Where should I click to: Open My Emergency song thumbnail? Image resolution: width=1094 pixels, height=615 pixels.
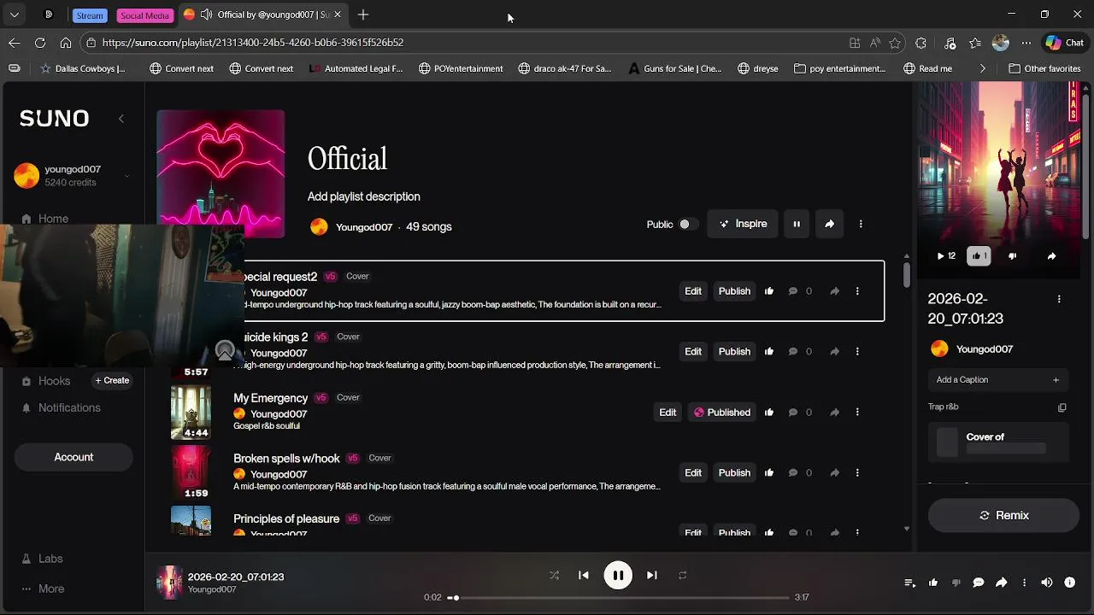[191, 412]
